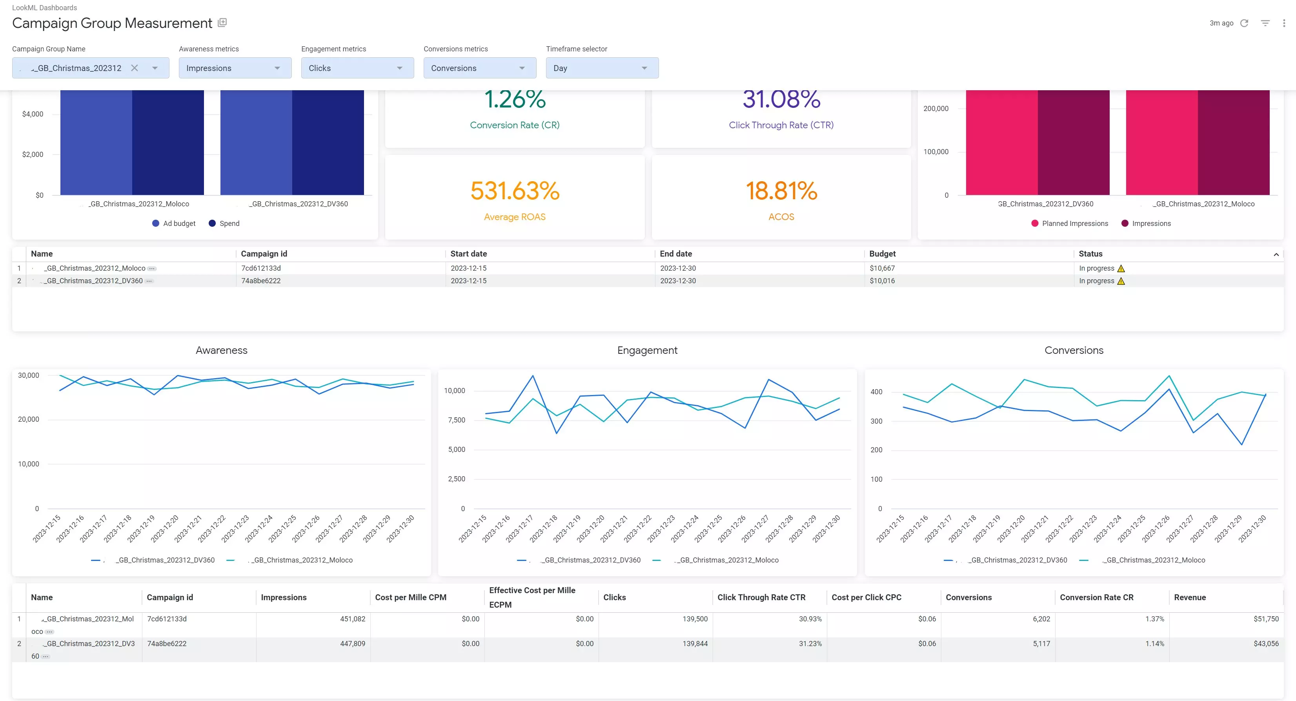Toggle Impressions color swatch in legend

(1125, 224)
